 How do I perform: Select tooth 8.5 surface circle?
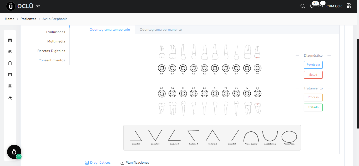coord(162,93)
